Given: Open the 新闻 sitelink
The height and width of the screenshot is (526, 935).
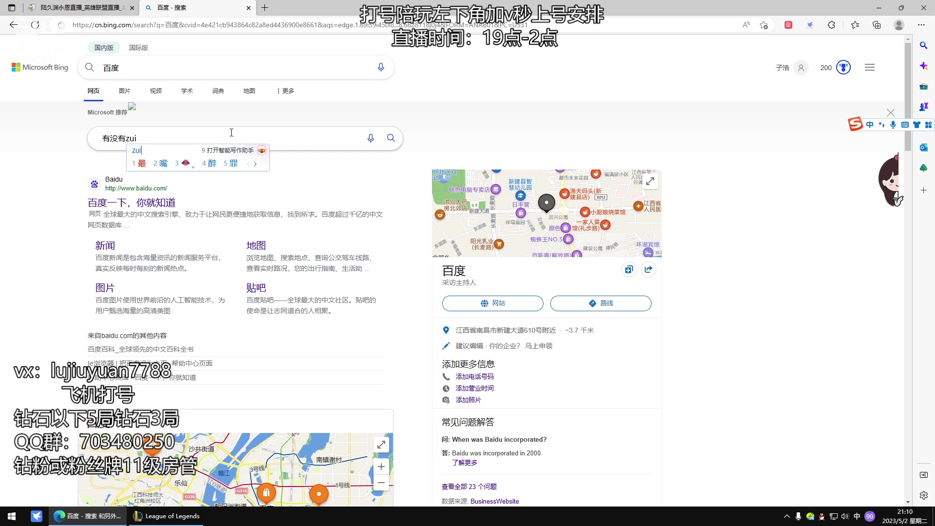Looking at the screenshot, I should tap(105, 245).
